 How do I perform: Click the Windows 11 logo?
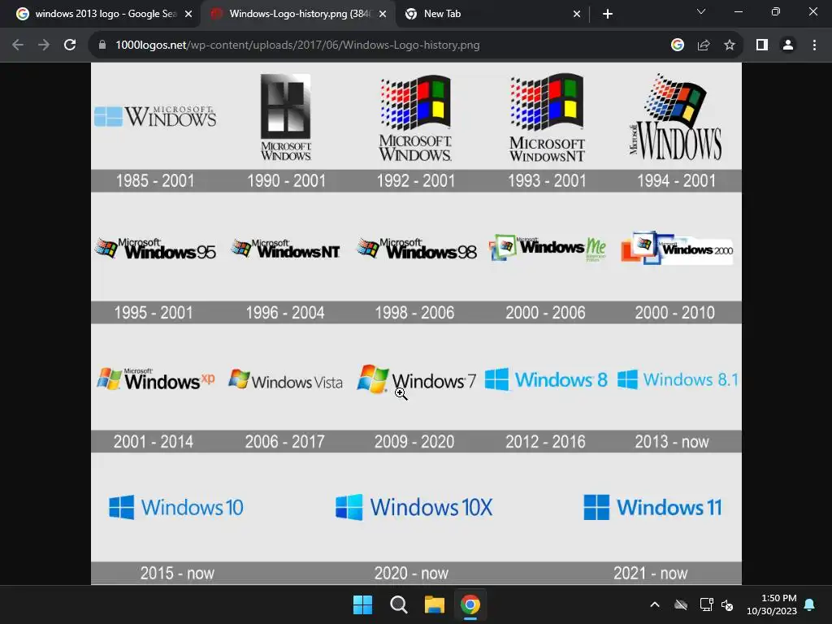(x=652, y=507)
